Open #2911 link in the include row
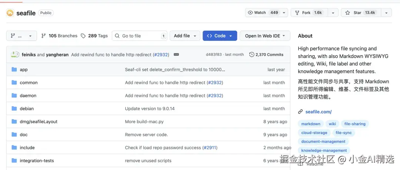This screenshot has width=400, height=170. tap(209, 148)
